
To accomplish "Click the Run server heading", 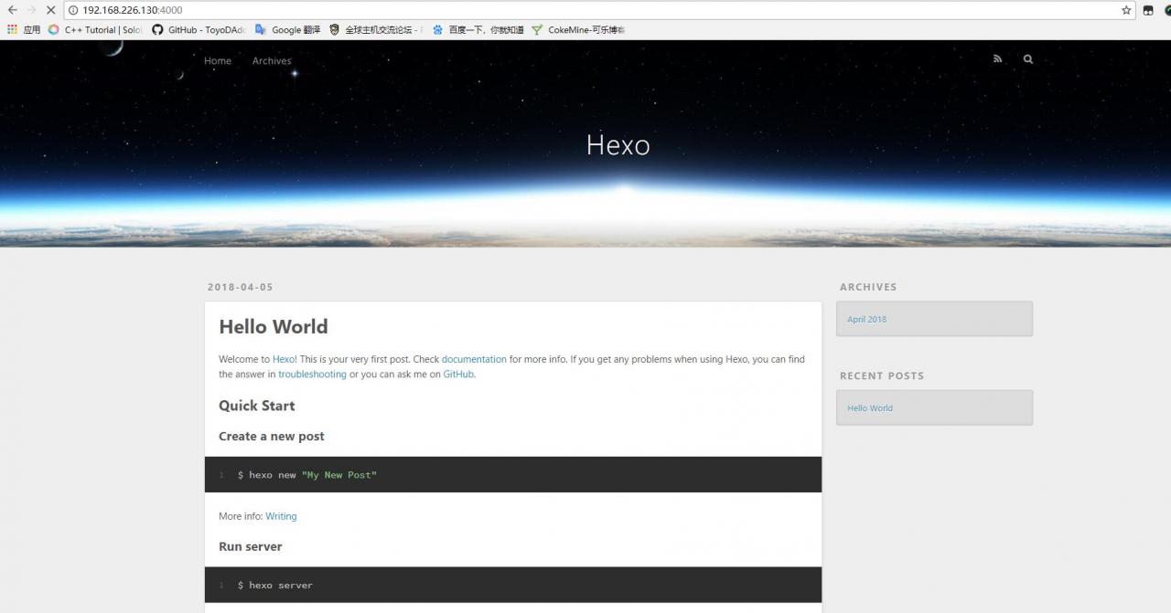I will click(251, 546).
